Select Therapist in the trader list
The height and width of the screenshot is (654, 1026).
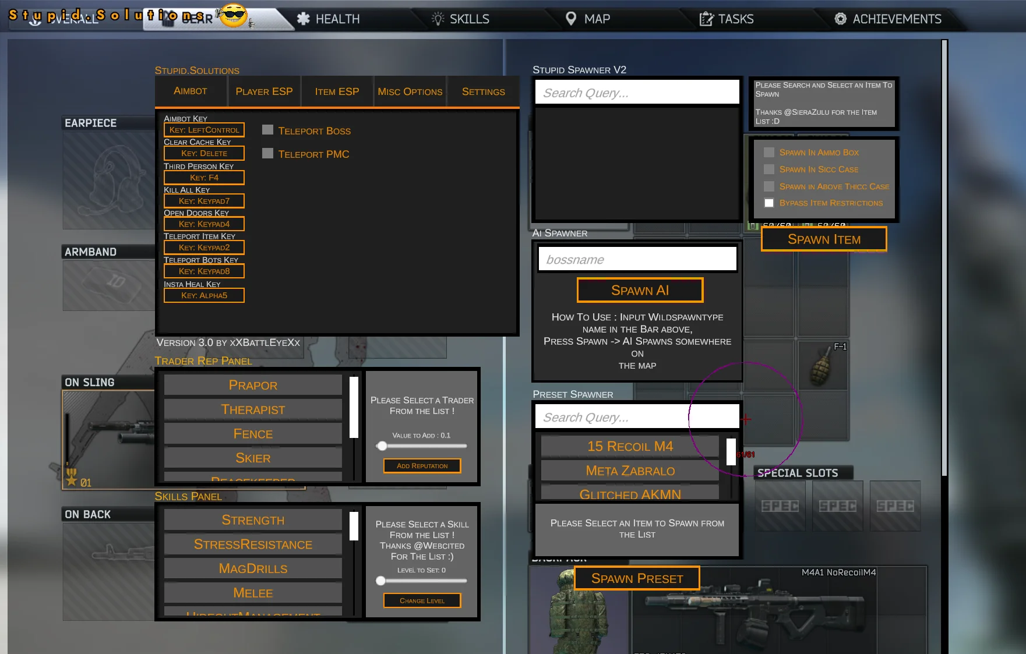click(253, 409)
